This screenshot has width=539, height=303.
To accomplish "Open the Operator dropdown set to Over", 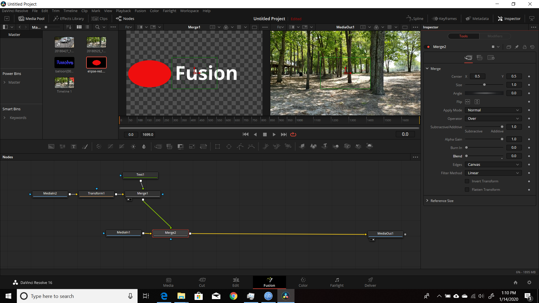I will point(493,119).
